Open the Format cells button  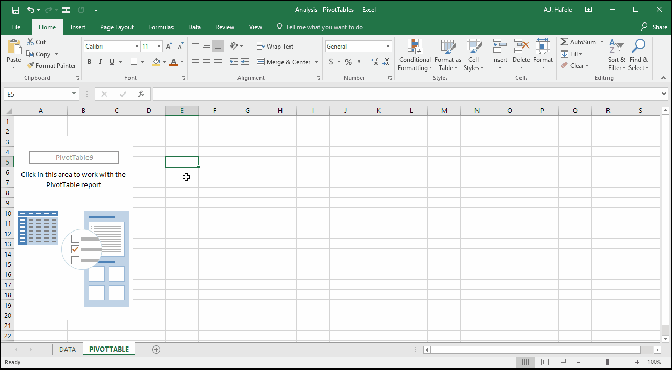click(543, 55)
